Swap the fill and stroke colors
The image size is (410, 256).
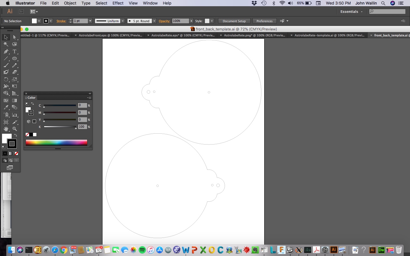32,104
